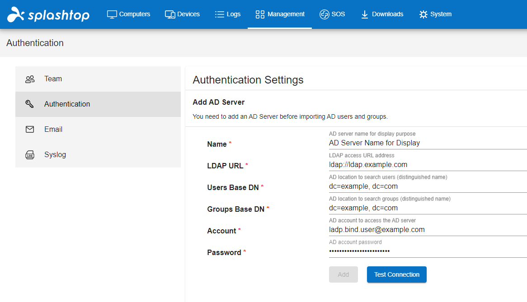Click the Downloads arrow icon
This screenshot has height=302, width=527.
click(365, 14)
